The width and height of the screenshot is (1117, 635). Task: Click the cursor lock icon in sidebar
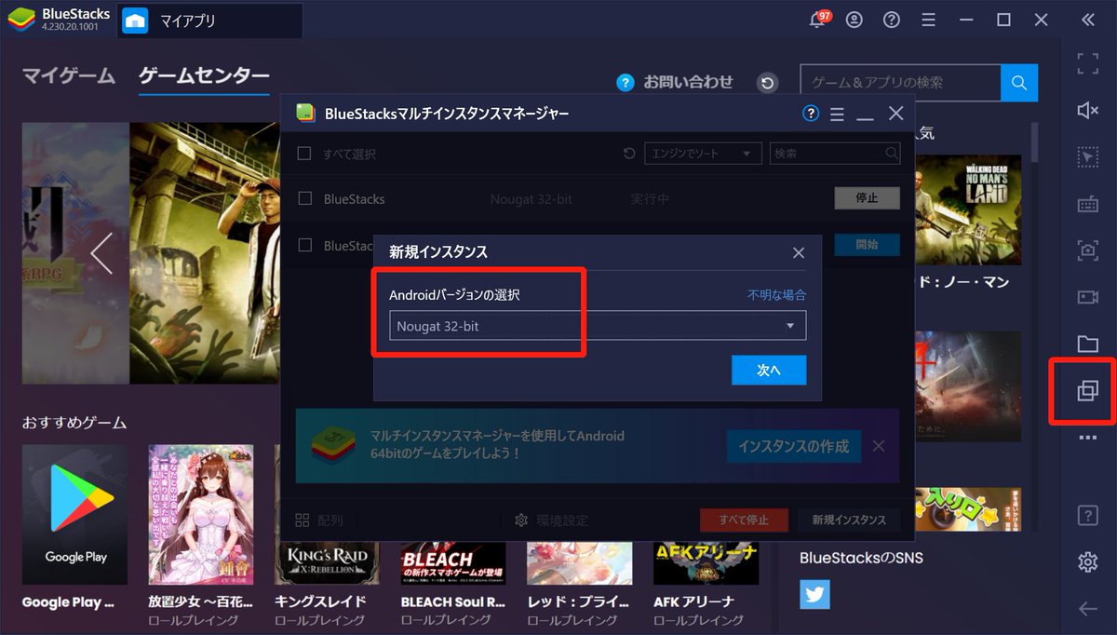(x=1087, y=156)
